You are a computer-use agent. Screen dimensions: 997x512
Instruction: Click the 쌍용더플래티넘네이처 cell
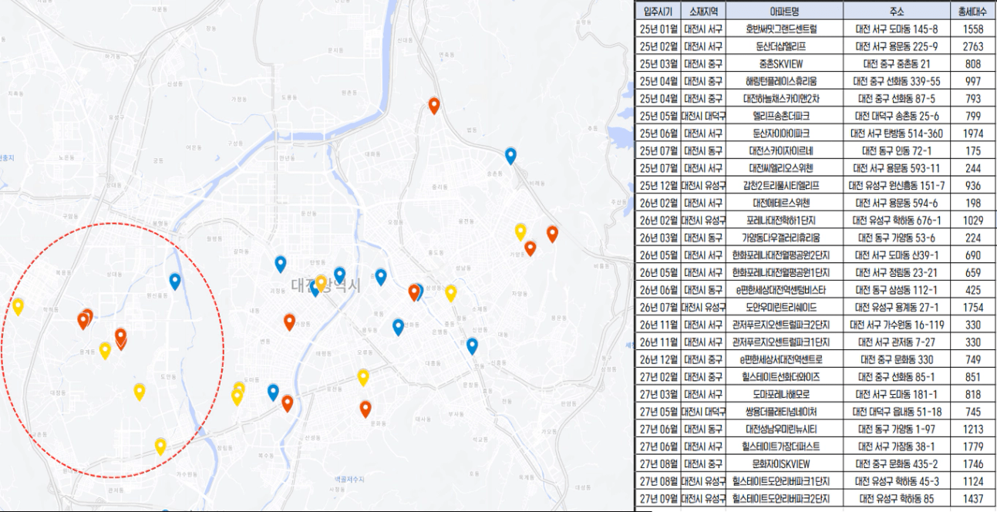coord(784,412)
